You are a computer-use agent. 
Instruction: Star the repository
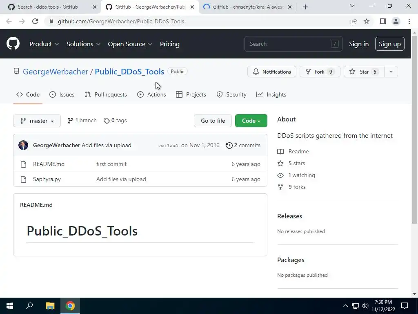(364, 72)
